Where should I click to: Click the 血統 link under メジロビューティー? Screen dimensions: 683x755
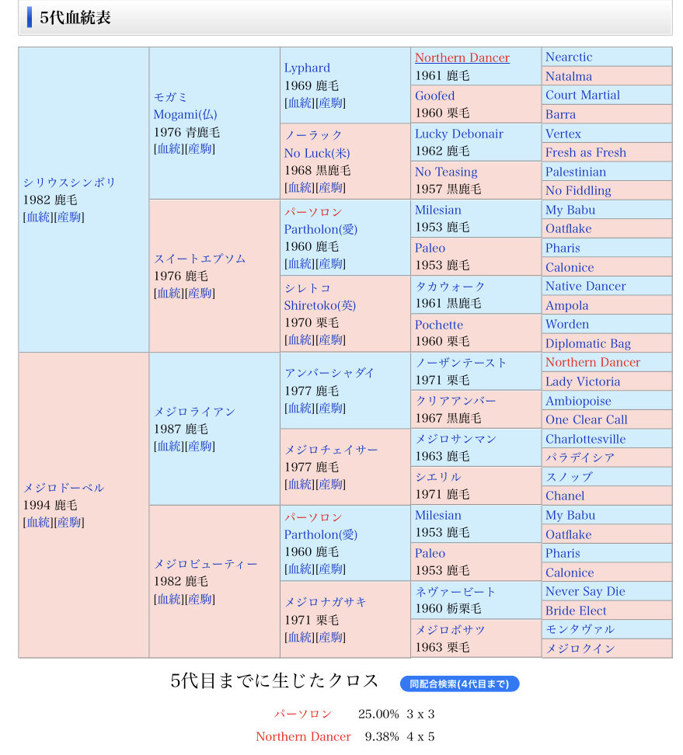coord(169,599)
